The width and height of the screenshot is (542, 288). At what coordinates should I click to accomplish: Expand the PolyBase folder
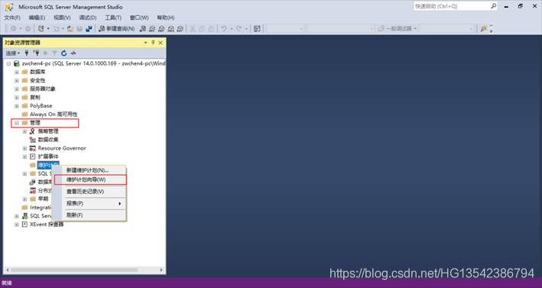[17, 105]
